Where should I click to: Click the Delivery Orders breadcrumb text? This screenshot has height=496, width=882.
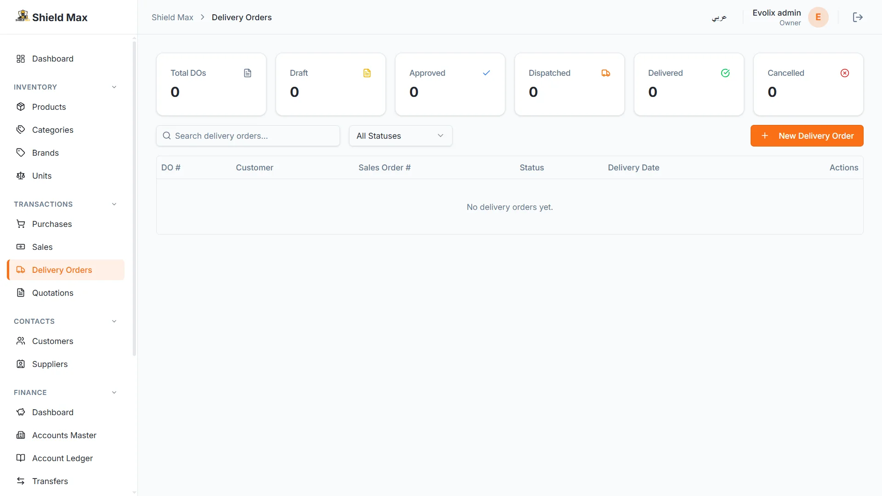[x=242, y=17]
